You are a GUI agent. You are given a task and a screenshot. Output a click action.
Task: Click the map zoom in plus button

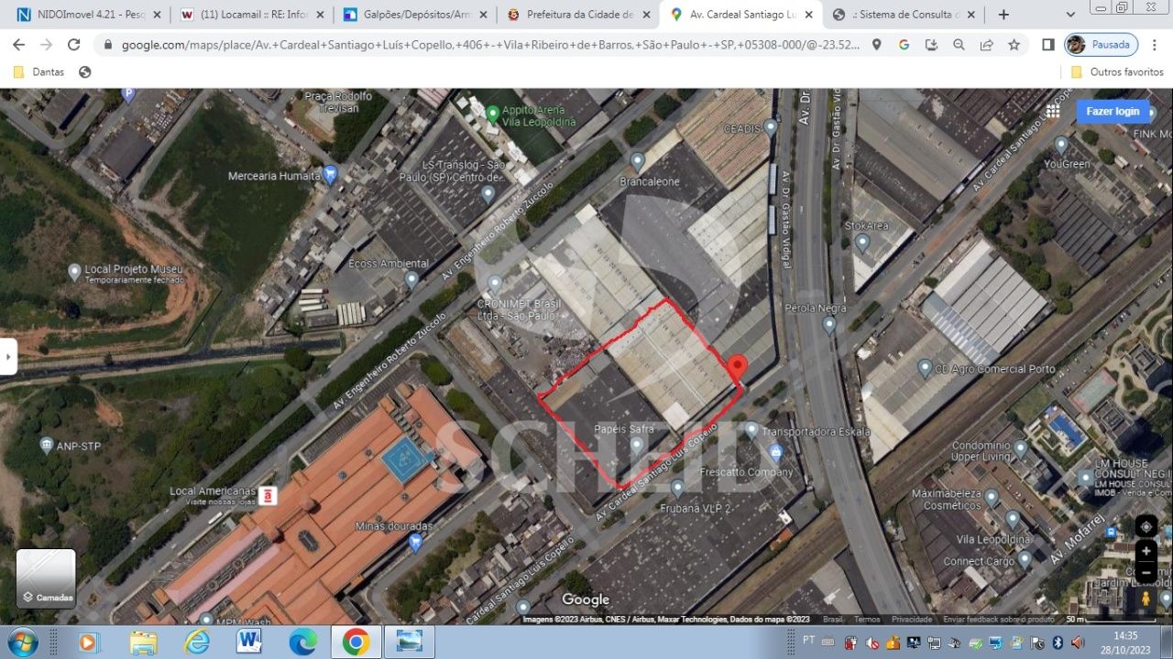point(1146,551)
